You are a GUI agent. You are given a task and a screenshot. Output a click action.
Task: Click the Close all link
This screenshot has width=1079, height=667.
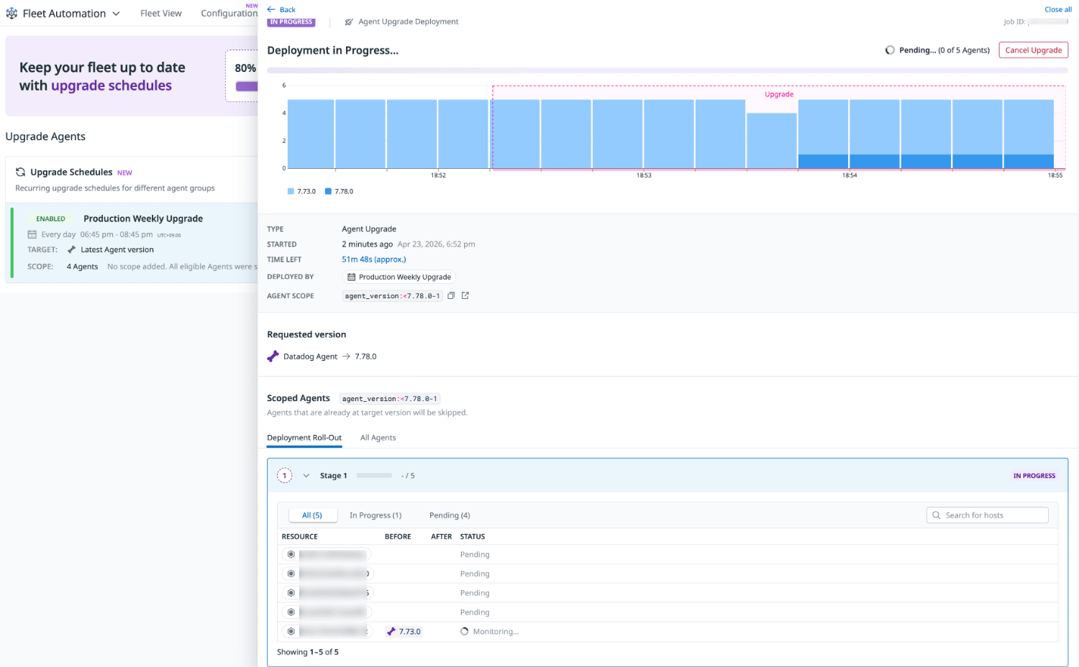[x=1057, y=9]
